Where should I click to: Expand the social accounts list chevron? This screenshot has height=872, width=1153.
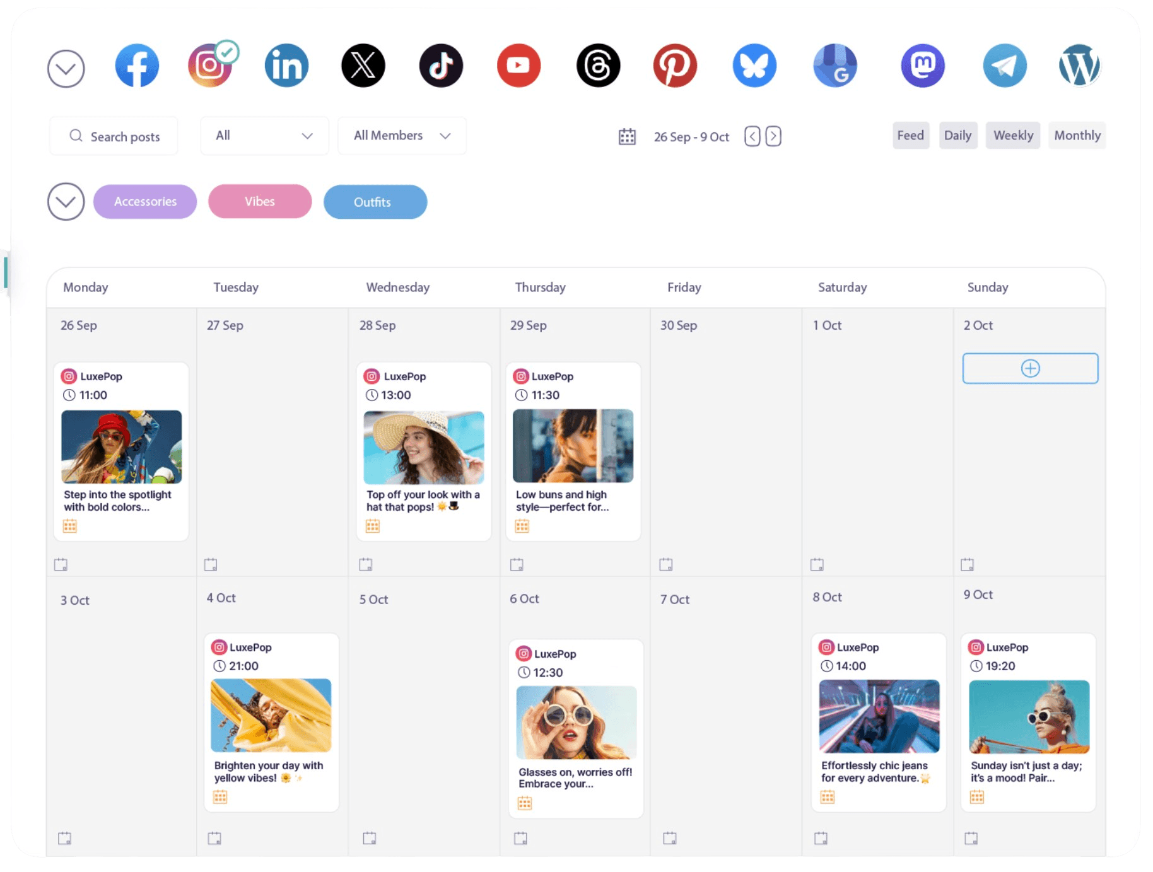coord(66,69)
